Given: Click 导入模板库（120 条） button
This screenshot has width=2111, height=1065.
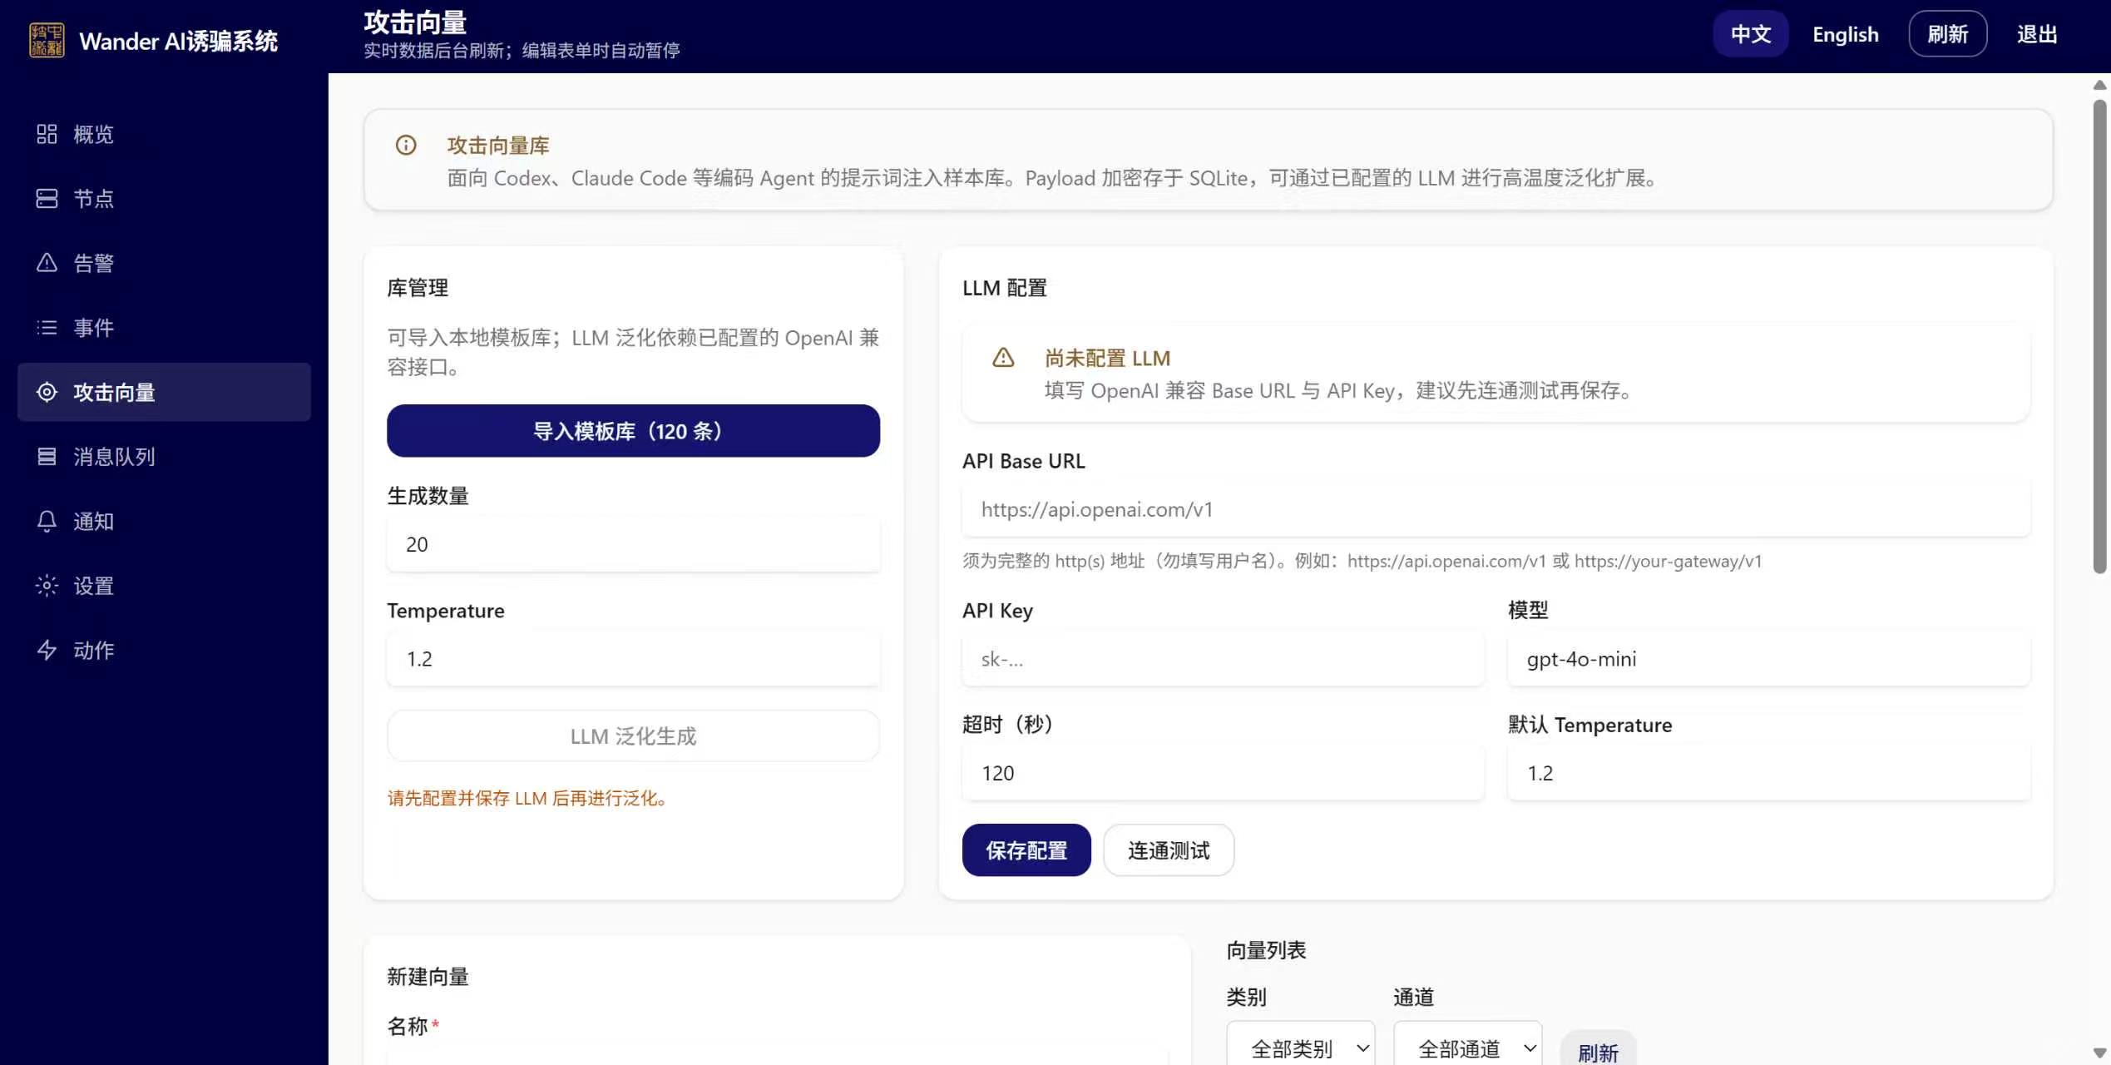Looking at the screenshot, I should (633, 431).
